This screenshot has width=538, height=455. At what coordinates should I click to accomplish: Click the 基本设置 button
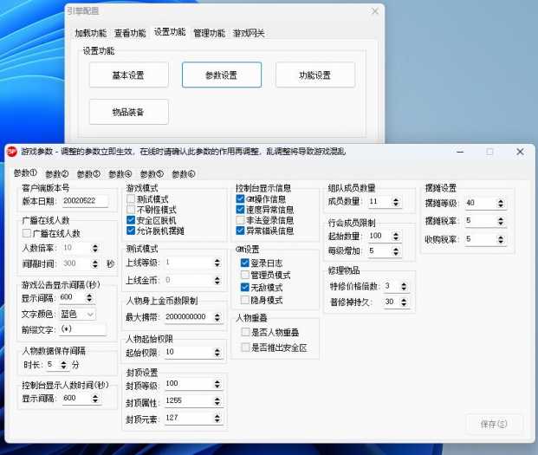pos(128,75)
